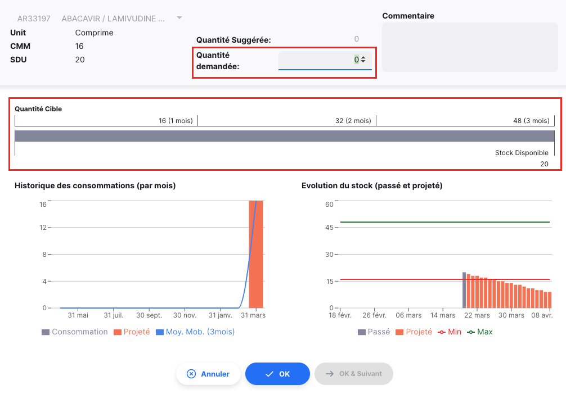Click the '22 mars' axis label
The height and width of the screenshot is (403, 566).
point(477,315)
